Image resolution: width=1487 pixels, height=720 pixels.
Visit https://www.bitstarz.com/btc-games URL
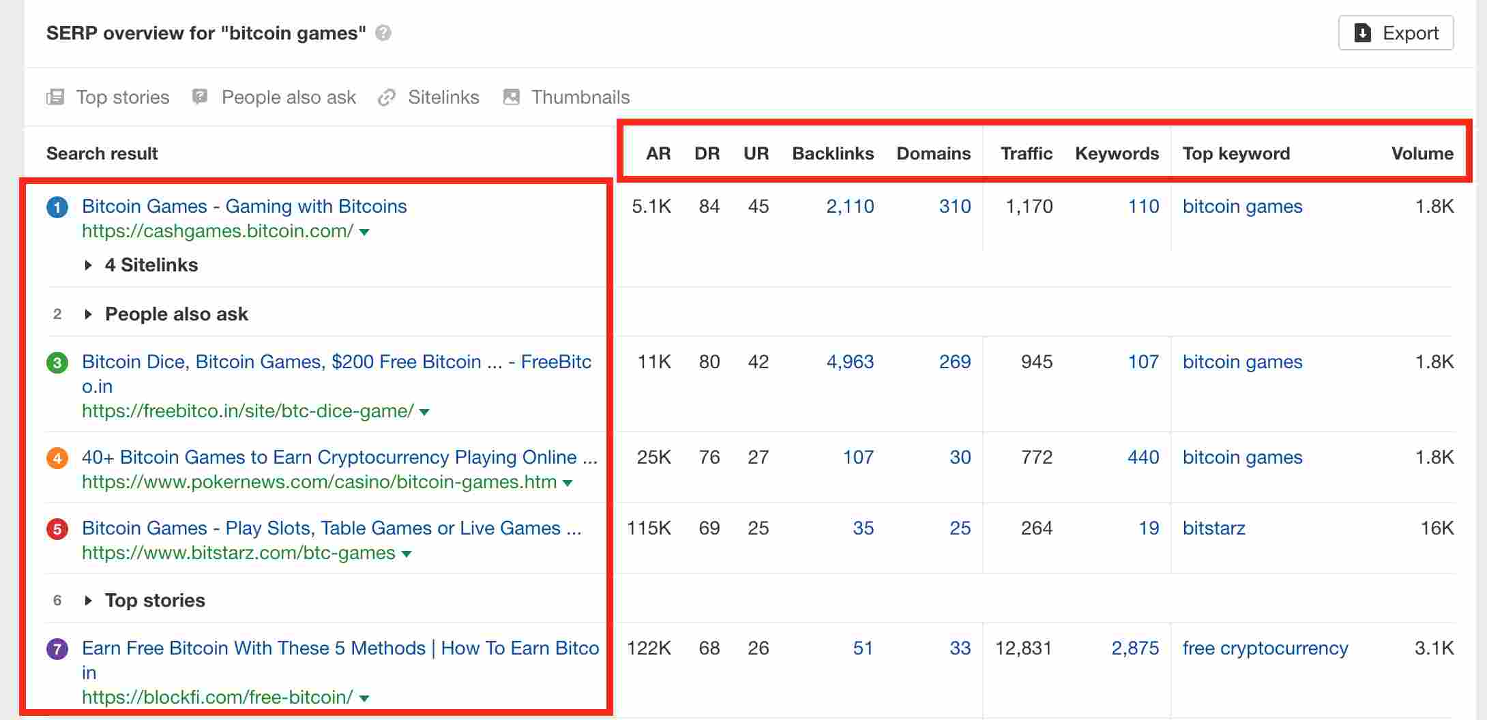coord(239,553)
